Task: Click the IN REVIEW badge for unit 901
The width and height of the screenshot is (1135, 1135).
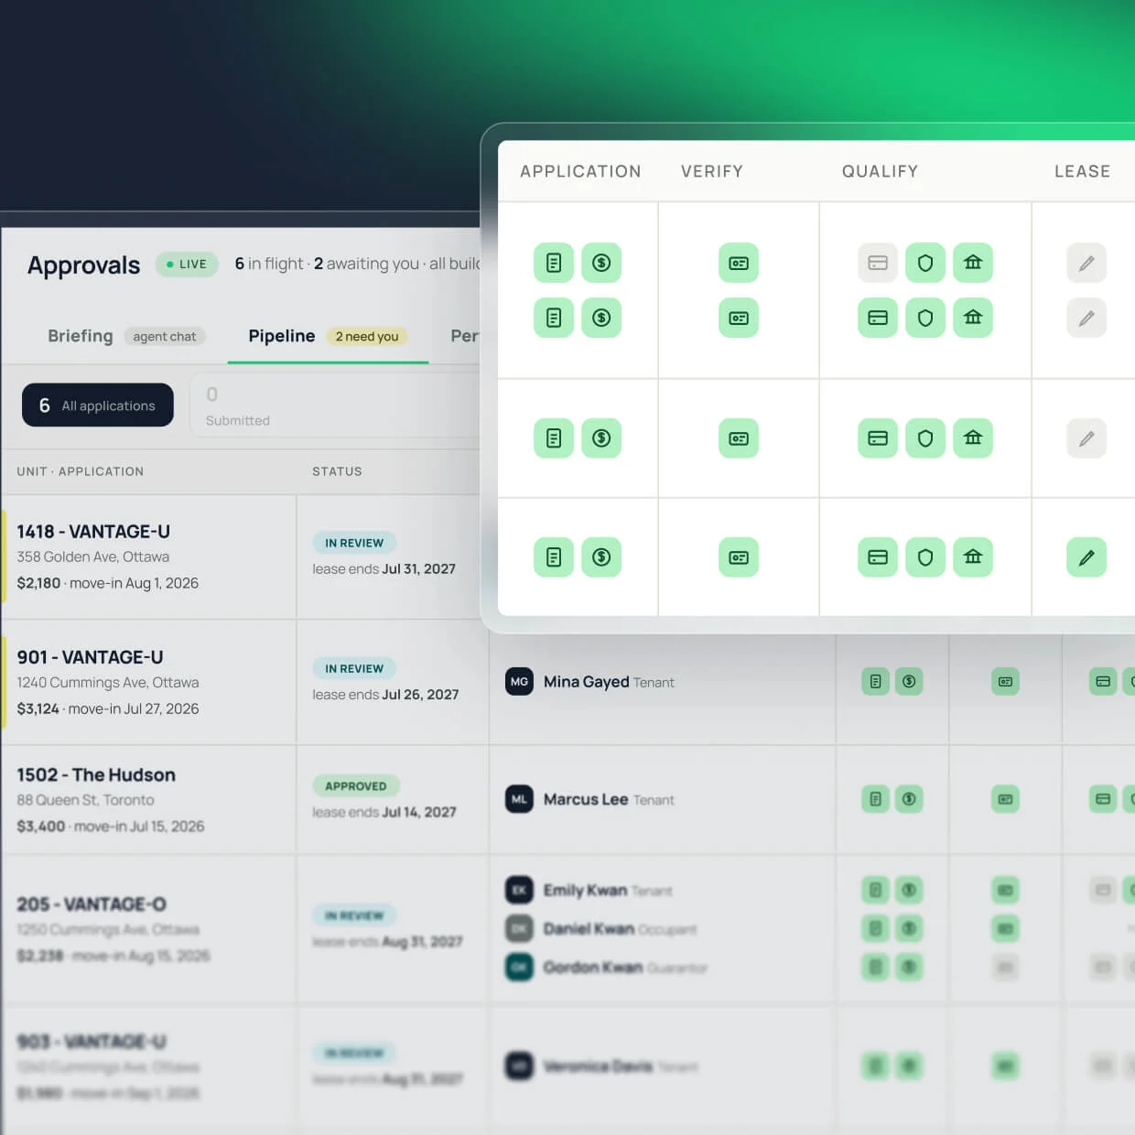Action: coord(354,668)
